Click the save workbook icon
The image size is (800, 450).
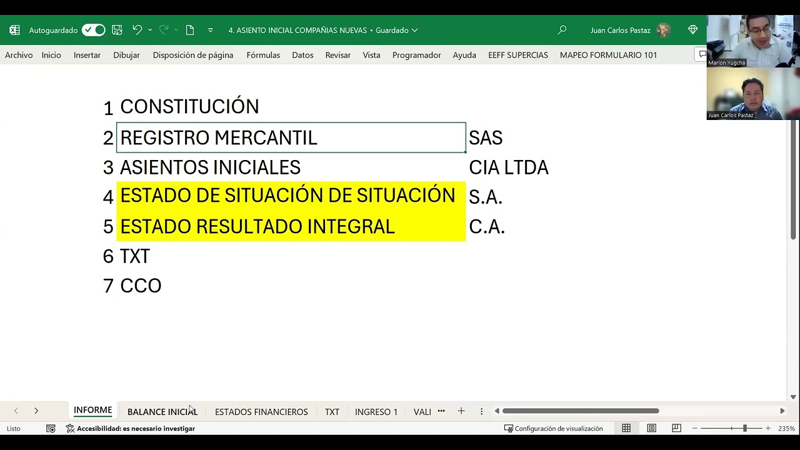pyautogui.click(x=117, y=30)
